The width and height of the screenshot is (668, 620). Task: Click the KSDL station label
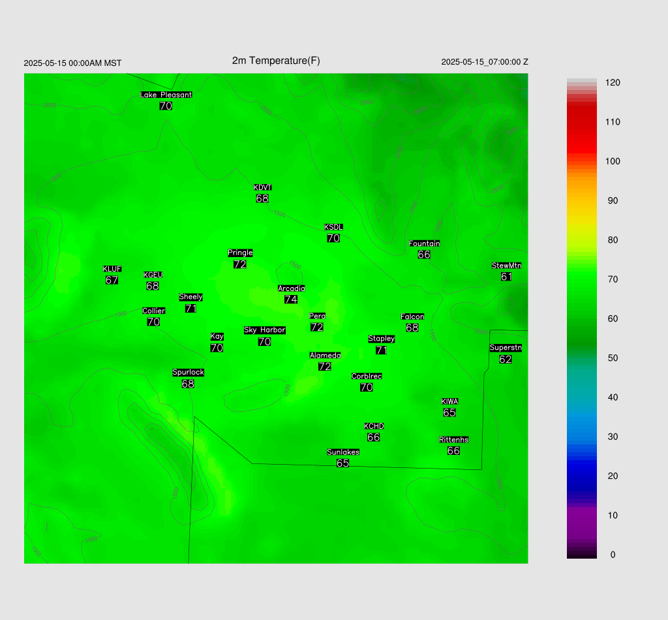click(333, 227)
